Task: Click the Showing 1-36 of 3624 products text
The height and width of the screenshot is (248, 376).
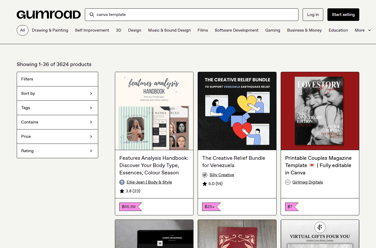Action: pos(54,64)
